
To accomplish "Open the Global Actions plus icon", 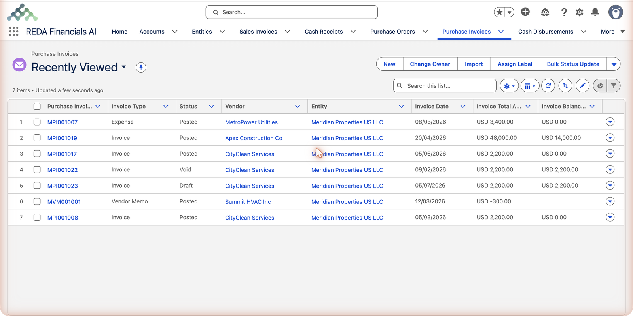I will point(525,12).
